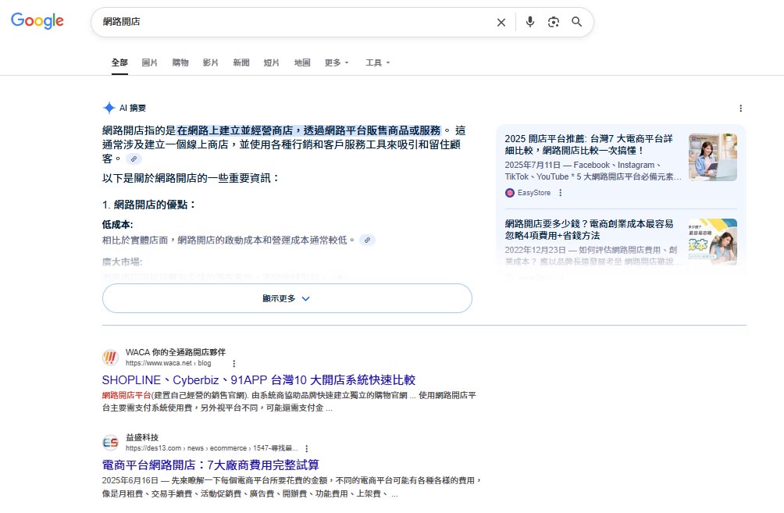Click the magnifying glass search icon
Image resolution: width=784 pixels, height=513 pixels.
coord(577,23)
